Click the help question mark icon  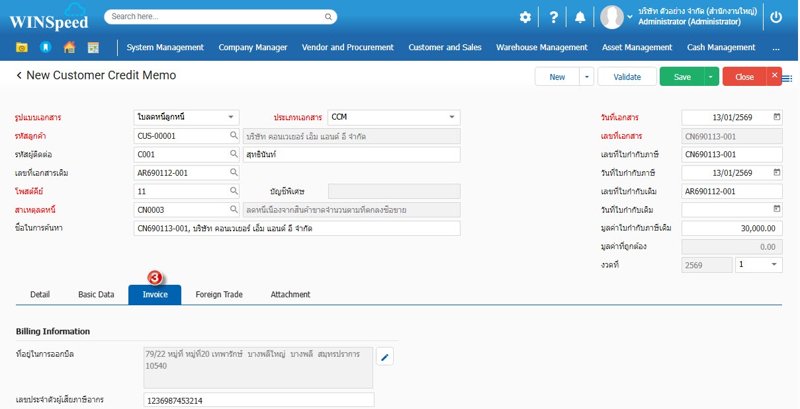[554, 17]
